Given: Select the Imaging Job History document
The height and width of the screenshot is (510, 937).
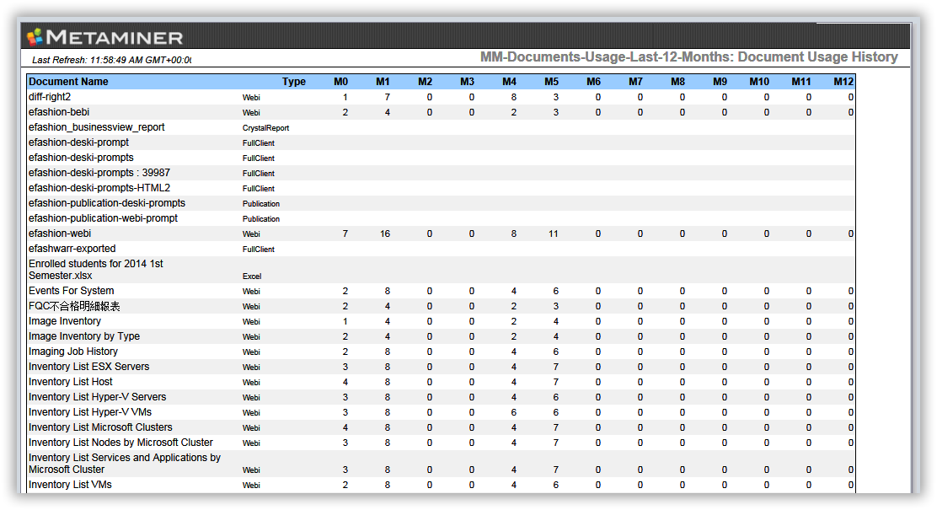Looking at the screenshot, I should pos(73,352).
